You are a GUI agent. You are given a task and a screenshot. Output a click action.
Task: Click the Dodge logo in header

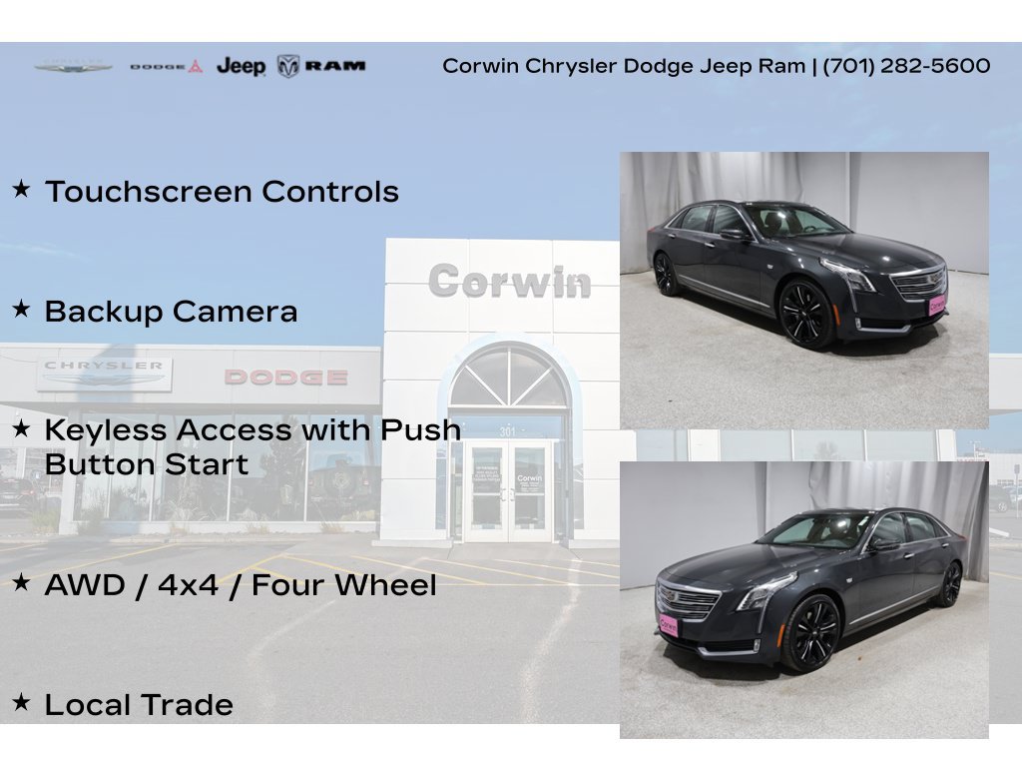tap(167, 67)
